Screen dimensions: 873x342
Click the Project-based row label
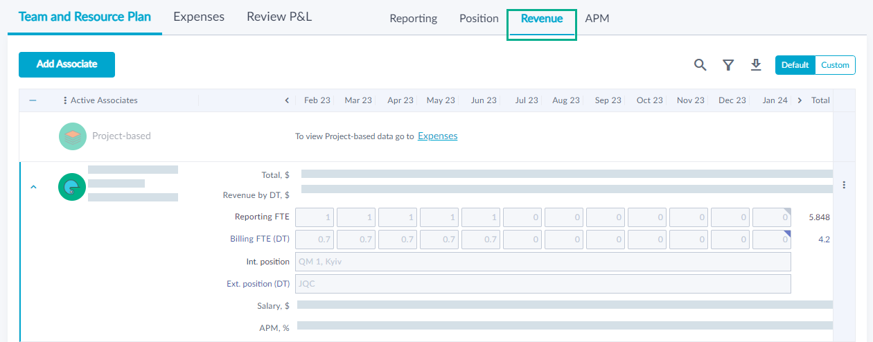point(121,136)
